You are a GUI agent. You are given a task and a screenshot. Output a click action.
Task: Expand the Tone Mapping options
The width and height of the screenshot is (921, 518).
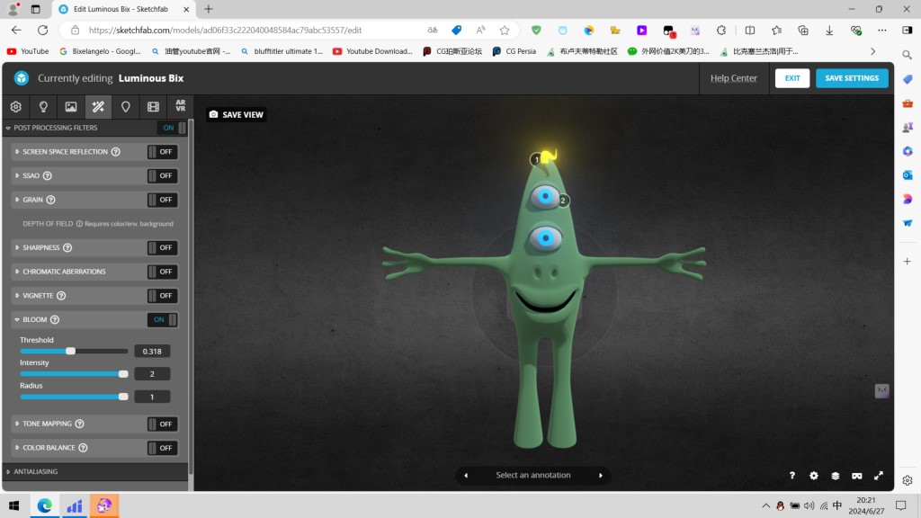click(x=17, y=424)
